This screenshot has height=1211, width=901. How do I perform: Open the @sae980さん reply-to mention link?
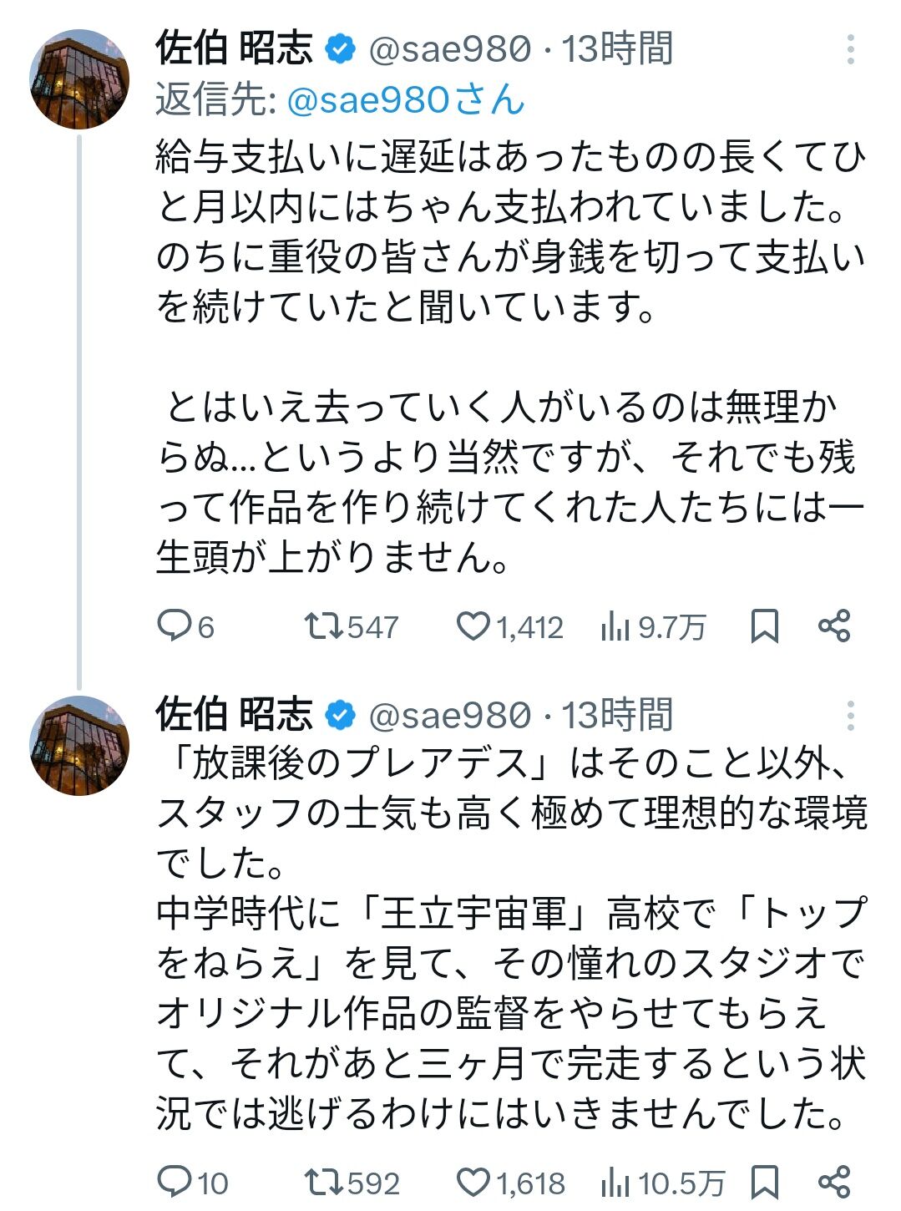[x=406, y=100]
